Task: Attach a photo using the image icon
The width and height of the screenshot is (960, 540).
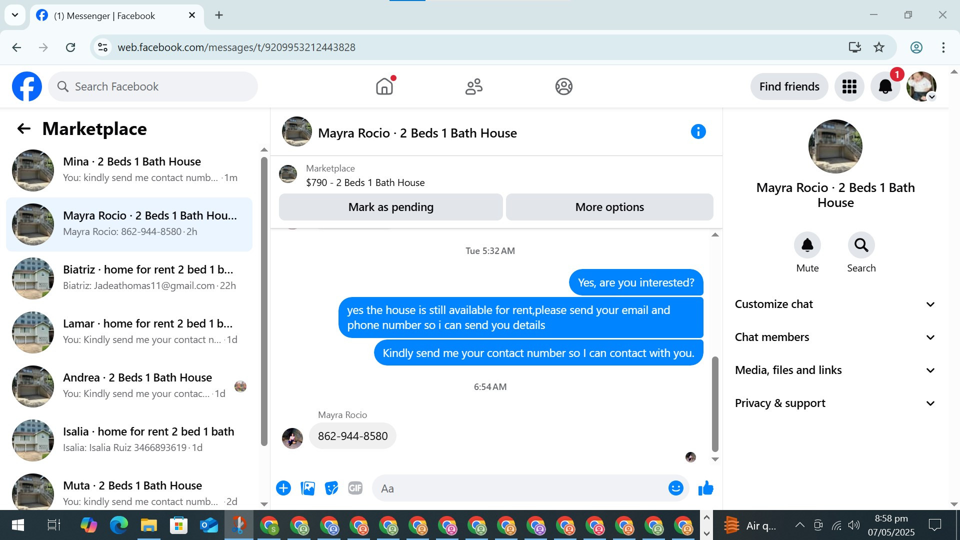Action: pyautogui.click(x=307, y=488)
